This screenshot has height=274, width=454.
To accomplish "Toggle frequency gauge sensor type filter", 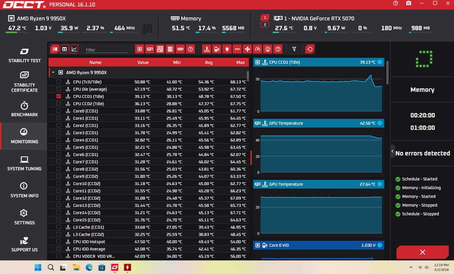I will pyautogui.click(x=257, y=49).
